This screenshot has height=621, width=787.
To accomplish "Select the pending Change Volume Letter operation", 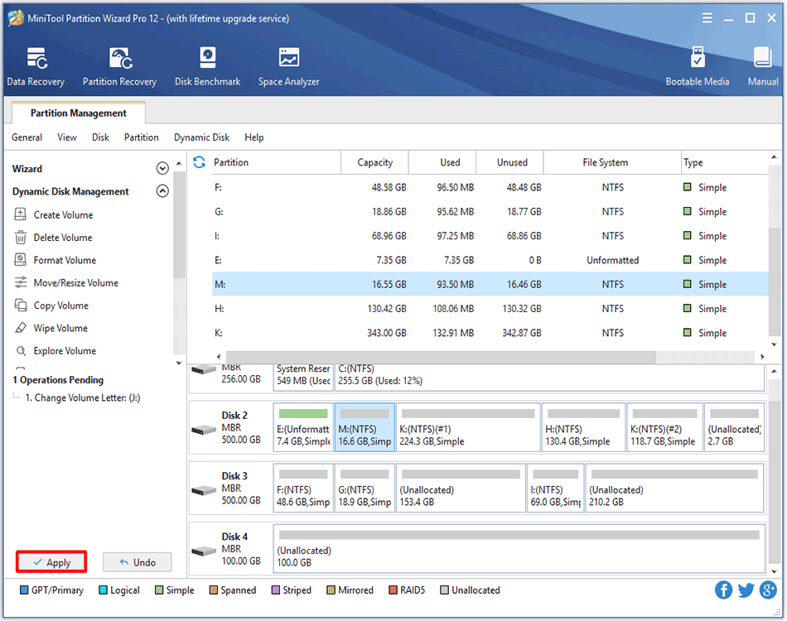I will click(x=82, y=397).
